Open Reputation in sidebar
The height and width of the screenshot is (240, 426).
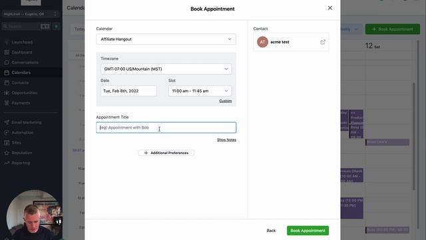[x=22, y=153]
